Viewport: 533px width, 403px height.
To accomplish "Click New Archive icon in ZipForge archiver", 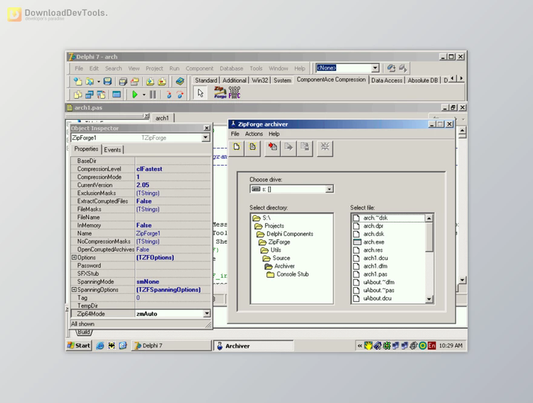I will pyautogui.click(x=237, y=148).
